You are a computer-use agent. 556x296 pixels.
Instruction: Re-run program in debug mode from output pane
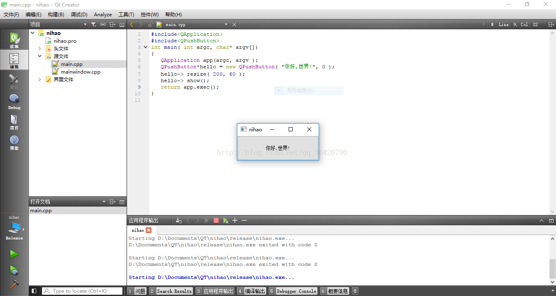point(225,220)
